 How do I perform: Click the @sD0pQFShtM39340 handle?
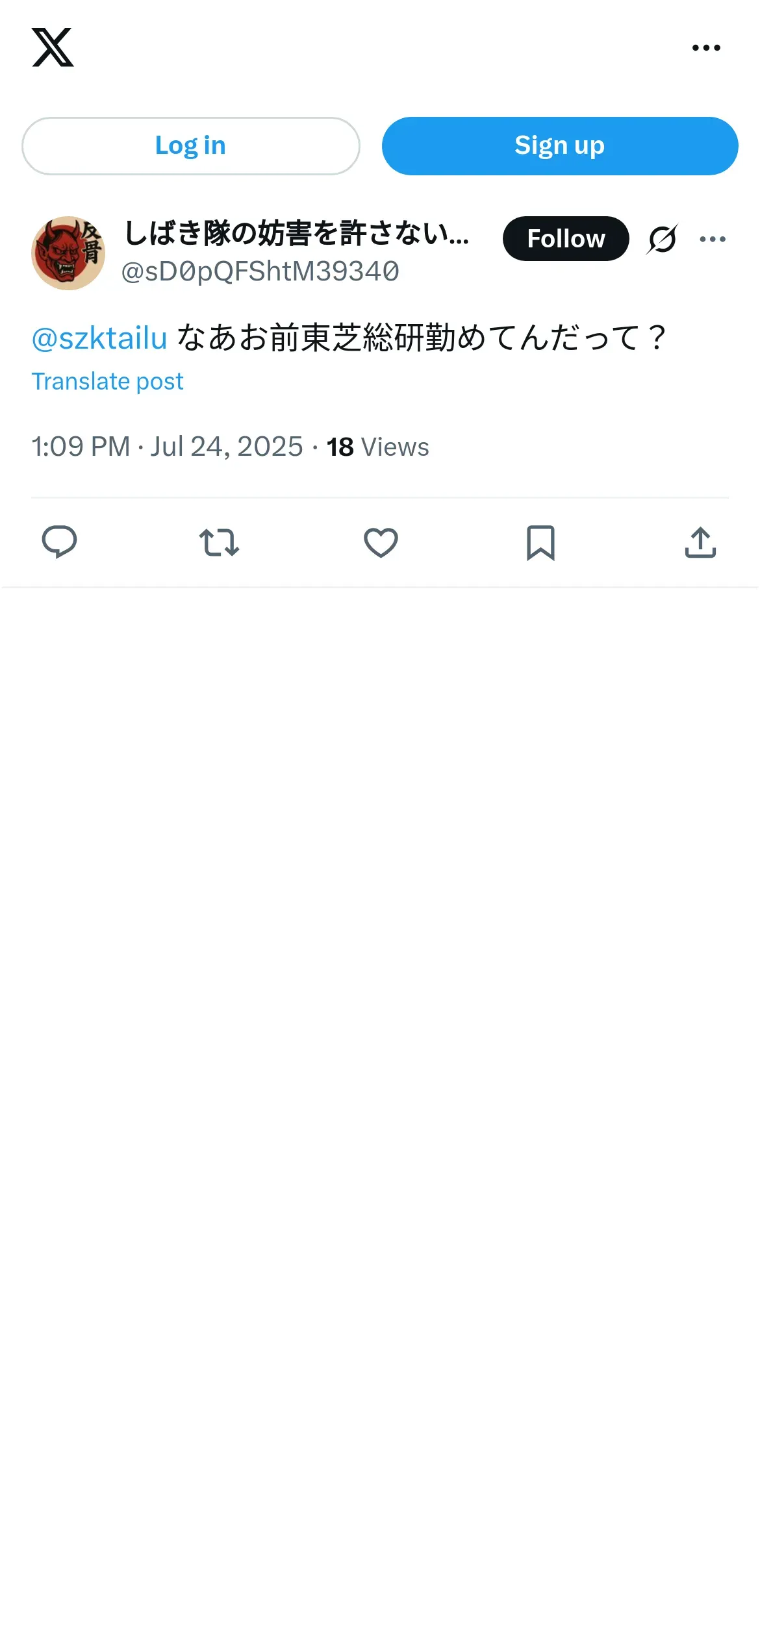click(260, 271)
